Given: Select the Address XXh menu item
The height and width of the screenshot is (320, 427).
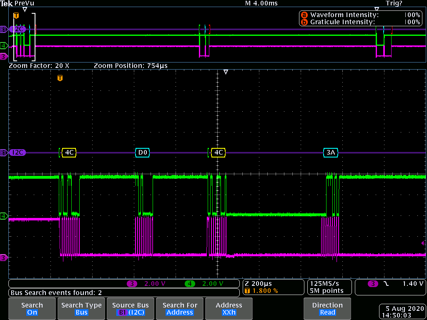Looking at the screenshot, I should pyautogui.click(x=229, y=309).
